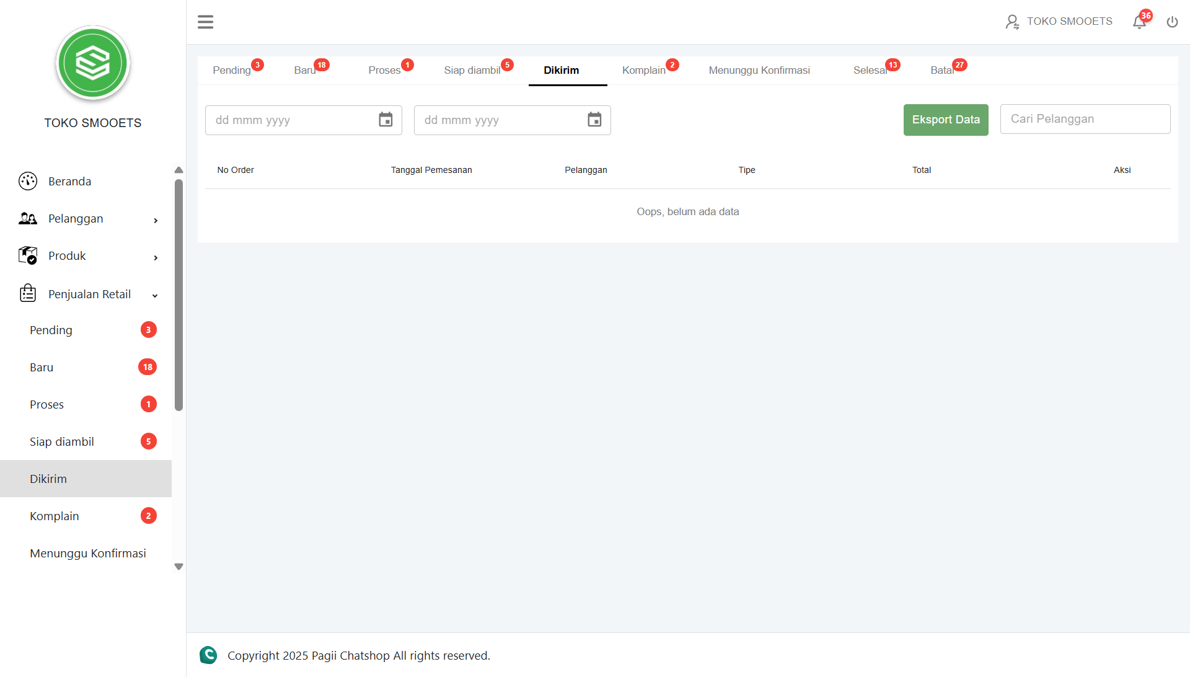Open Baru orders in sidebar
The height and width of the screenshot is (677, 1190).
tap(42, 367)
